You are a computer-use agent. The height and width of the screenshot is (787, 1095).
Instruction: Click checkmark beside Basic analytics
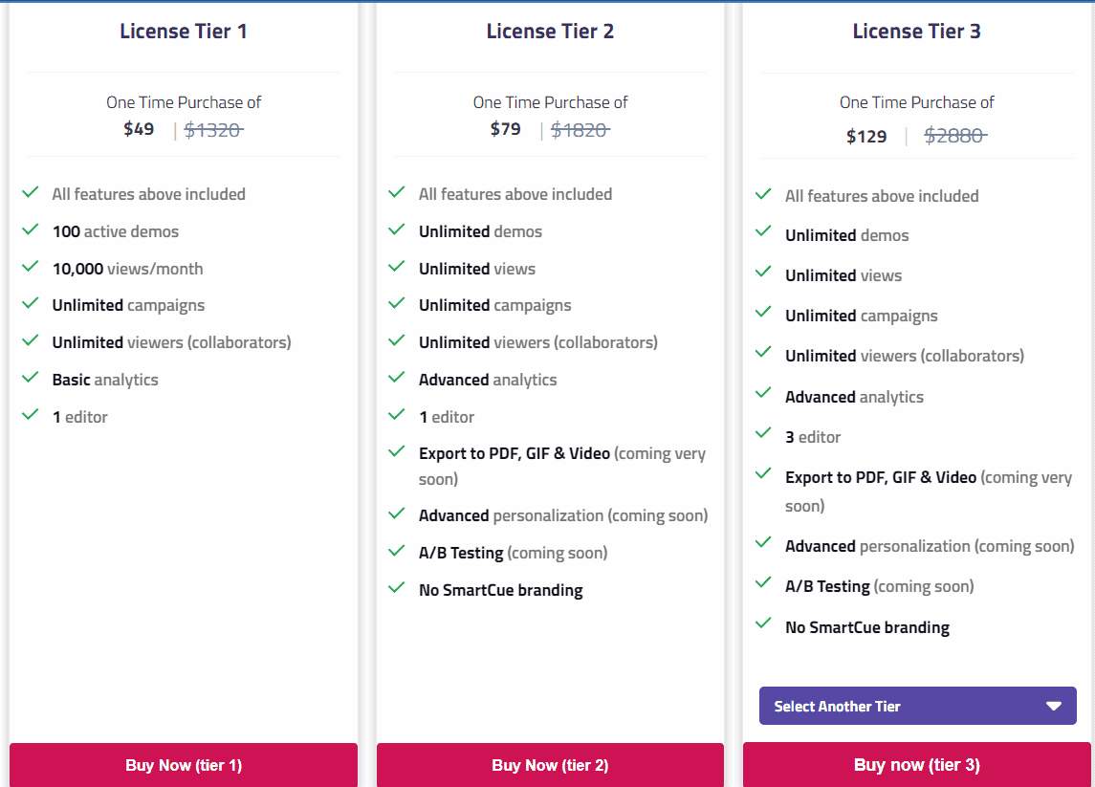pos(31,379)
